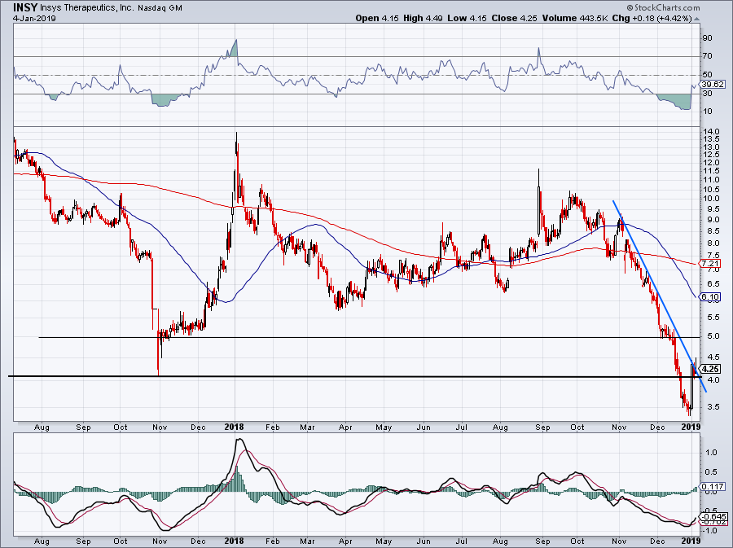Click the Apr label under the price chart
Viewport: 733px width, 548px height.
pos(345,427)
